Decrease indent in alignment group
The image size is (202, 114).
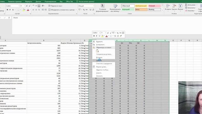click(x=43, y=10)
